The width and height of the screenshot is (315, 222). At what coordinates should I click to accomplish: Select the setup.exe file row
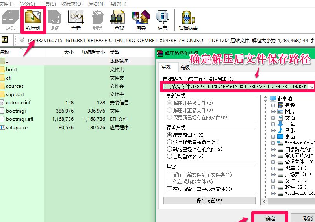point(17,127)
